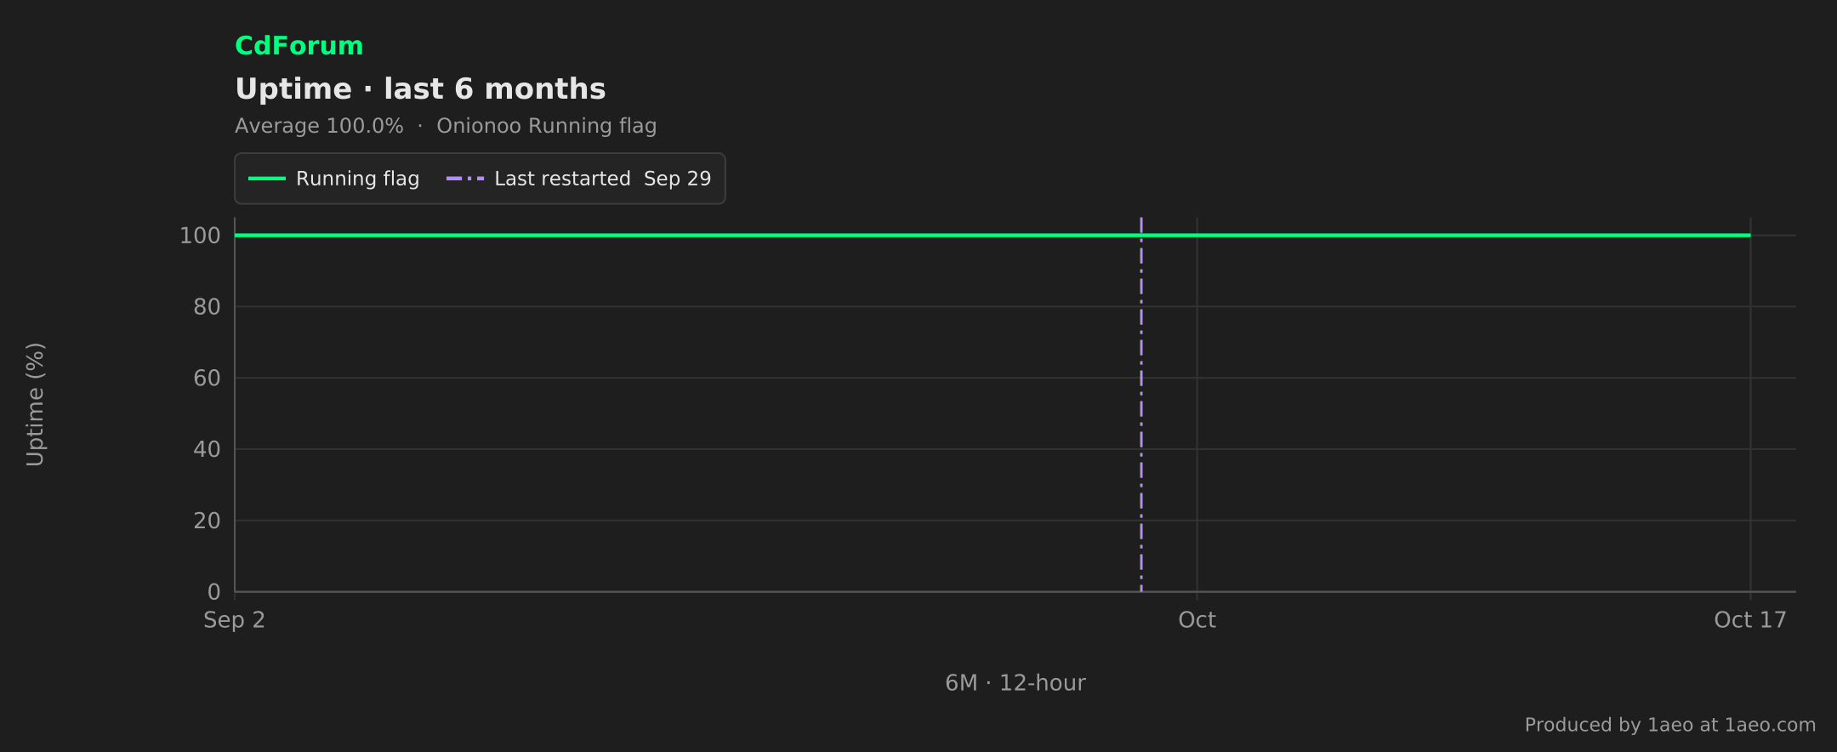Screen dimensions: 1837x752
Task: Click the 'Uptime (%)' y-axis title
Action: pyautogui.click(x=35, y=404)
